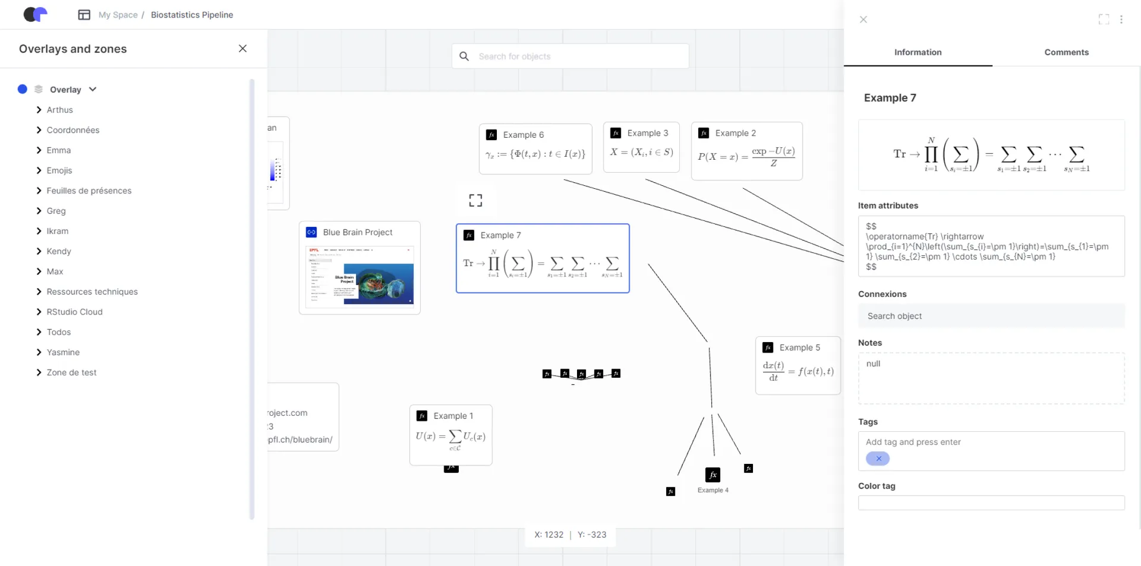This screenshot has width=1141, height=566.
Task: Expand the information panel to fullscreen
Action: coord(1104,20)
